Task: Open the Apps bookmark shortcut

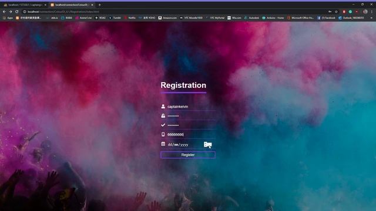Action: [8, 18]
